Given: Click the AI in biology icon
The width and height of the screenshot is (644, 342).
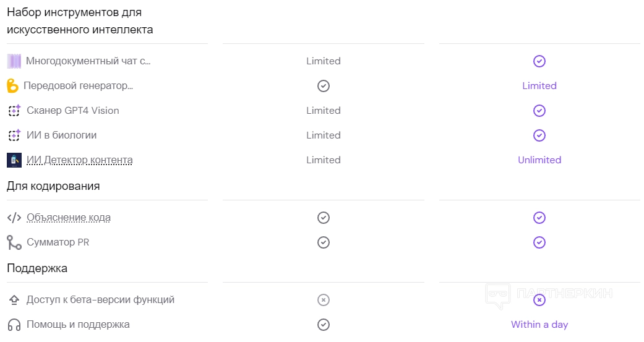Looking at the screenshot, I should [x=14, y=135].
